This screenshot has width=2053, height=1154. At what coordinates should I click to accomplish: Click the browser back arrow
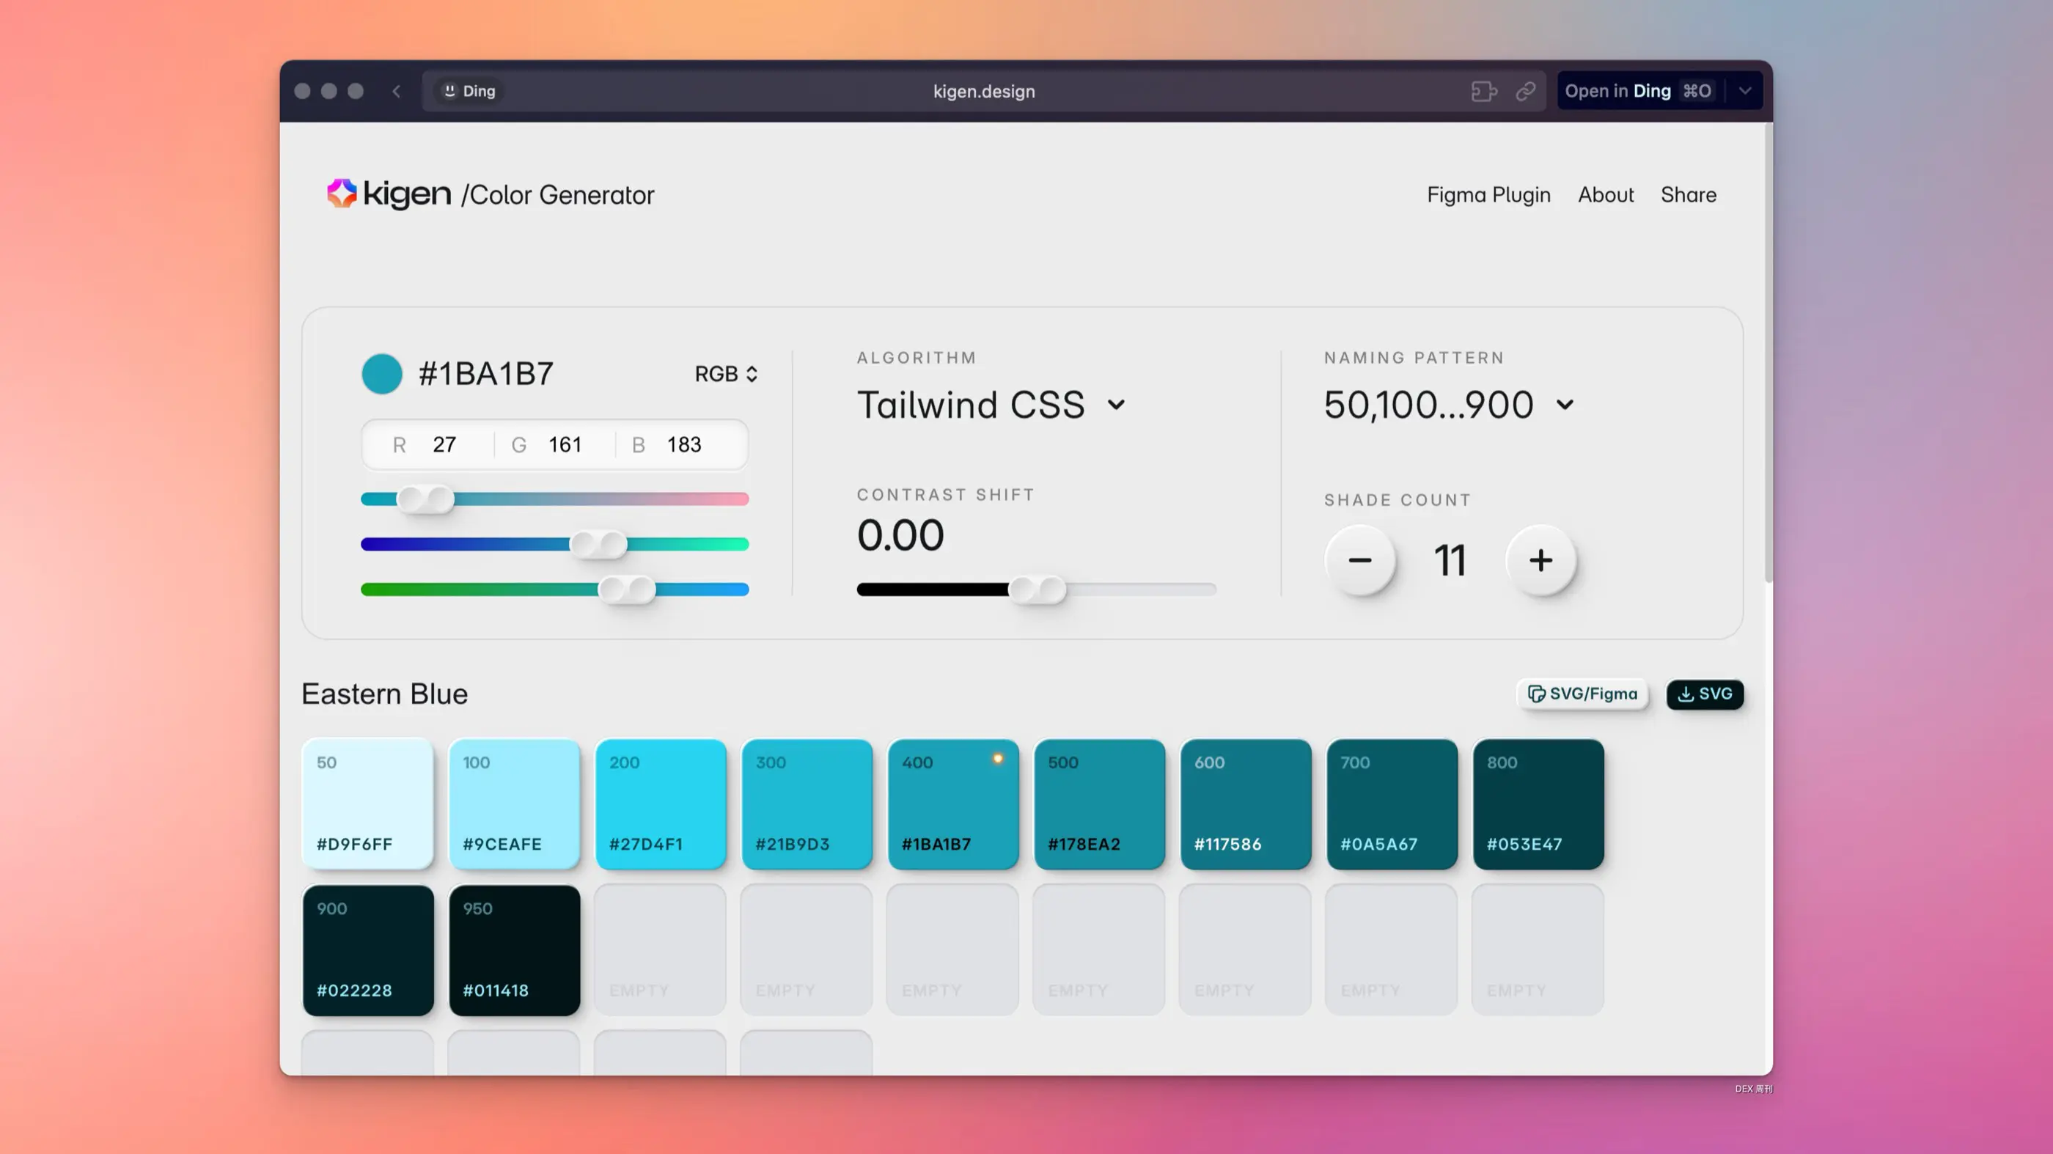pos(396,91)
